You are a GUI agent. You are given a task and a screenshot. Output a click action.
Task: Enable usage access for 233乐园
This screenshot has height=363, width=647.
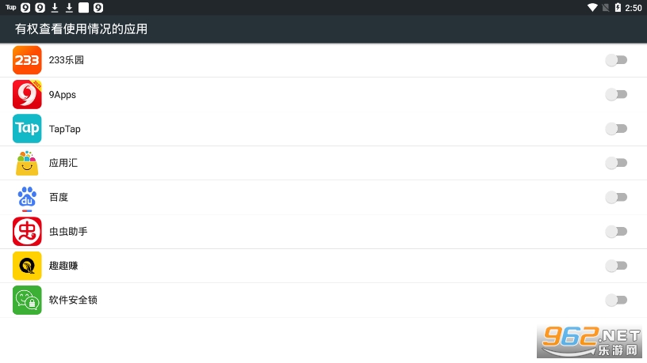point(616,60)
